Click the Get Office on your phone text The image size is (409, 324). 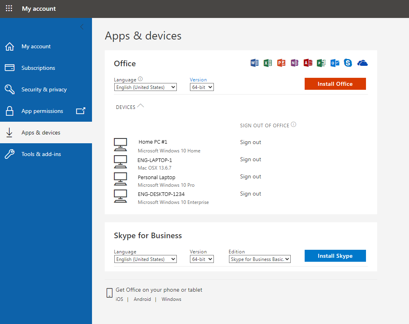click(159, 290)
